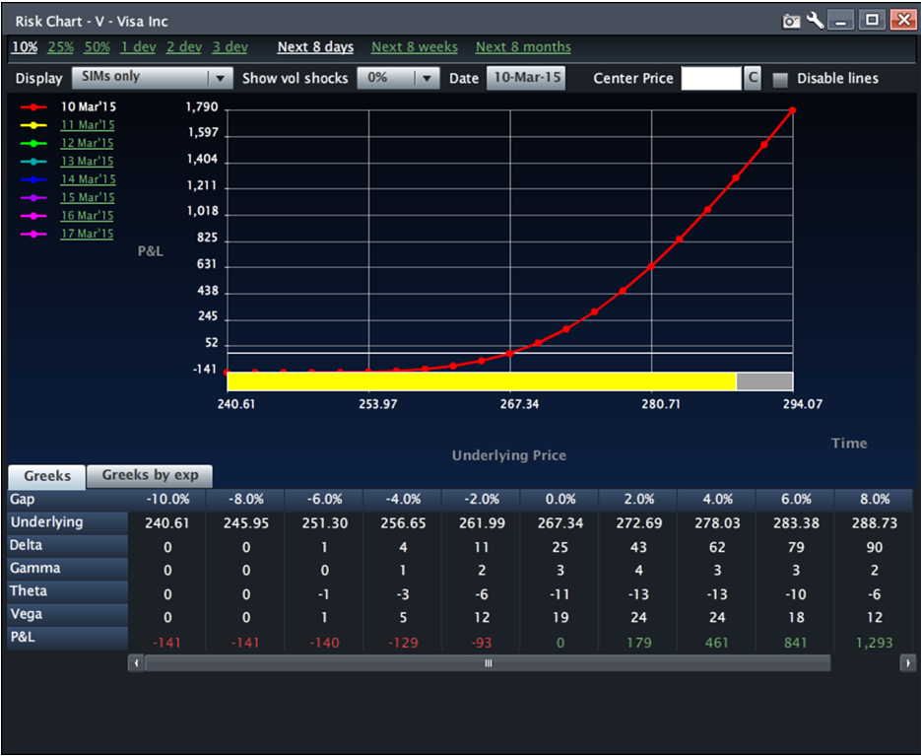The image size is (921, 756).
Task: Enable the Disable lines checkbox
Action: tap(780, 80)
